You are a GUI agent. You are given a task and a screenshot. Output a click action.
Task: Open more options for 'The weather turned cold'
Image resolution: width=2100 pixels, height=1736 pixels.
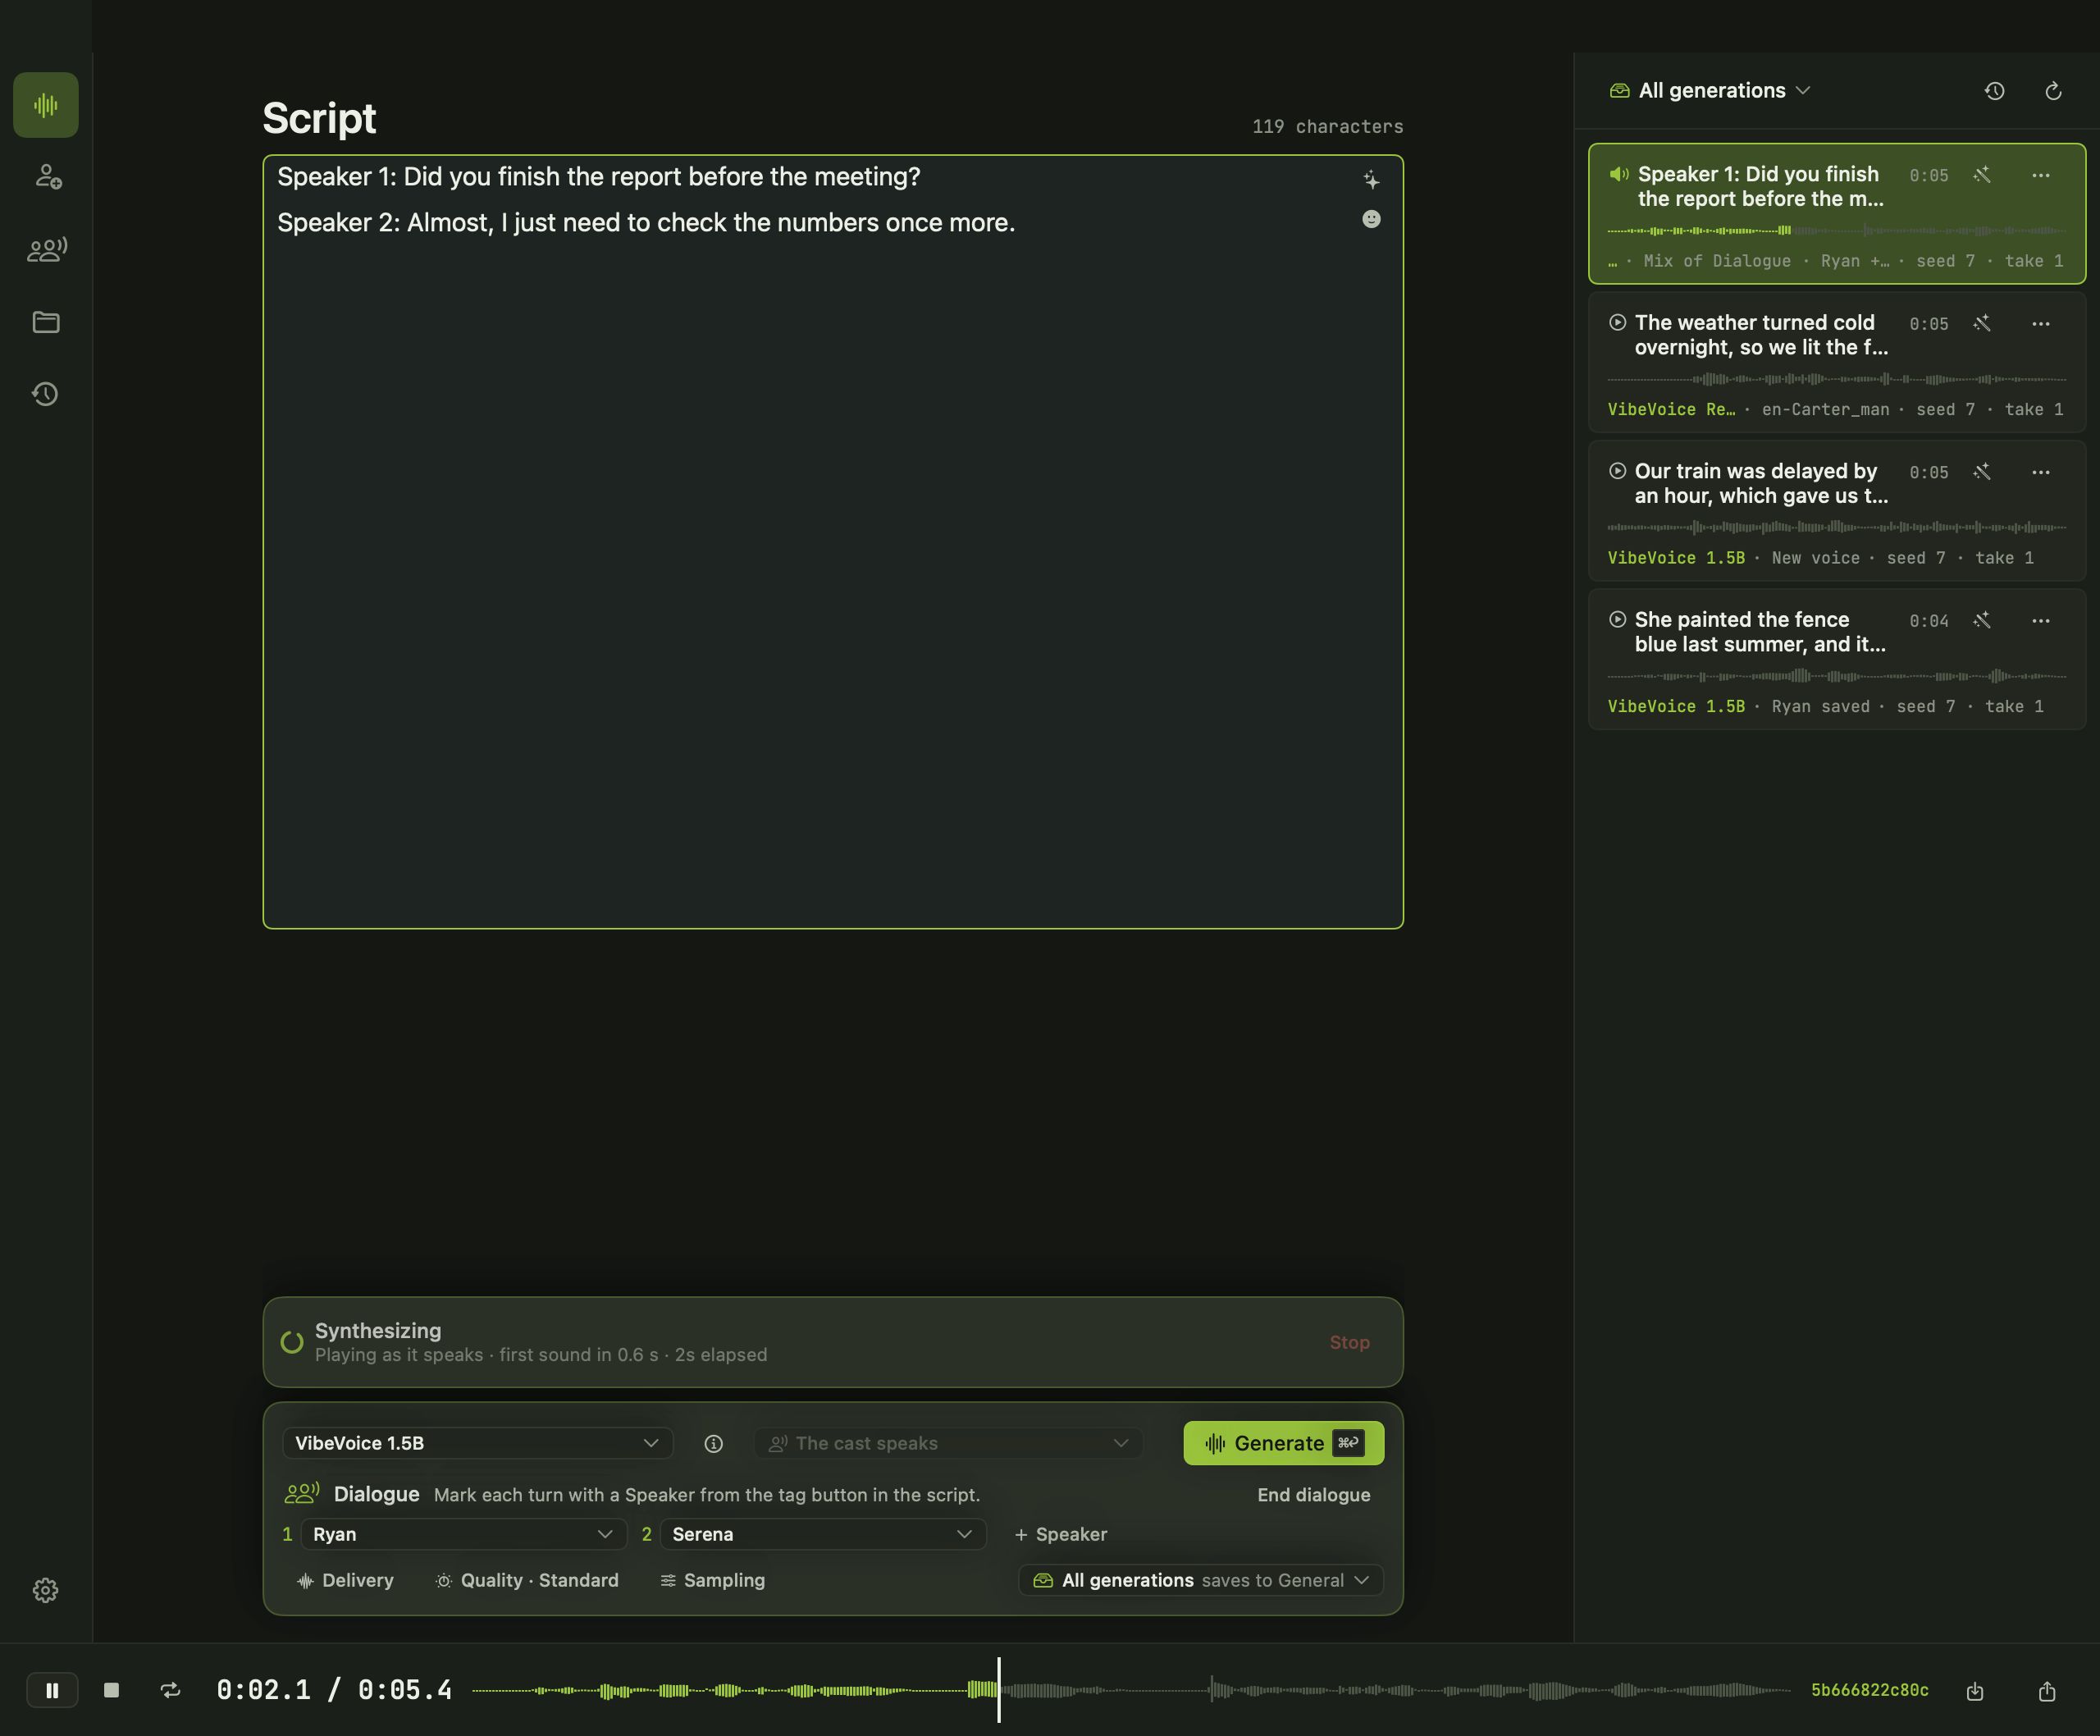(x=2041, y=324)
